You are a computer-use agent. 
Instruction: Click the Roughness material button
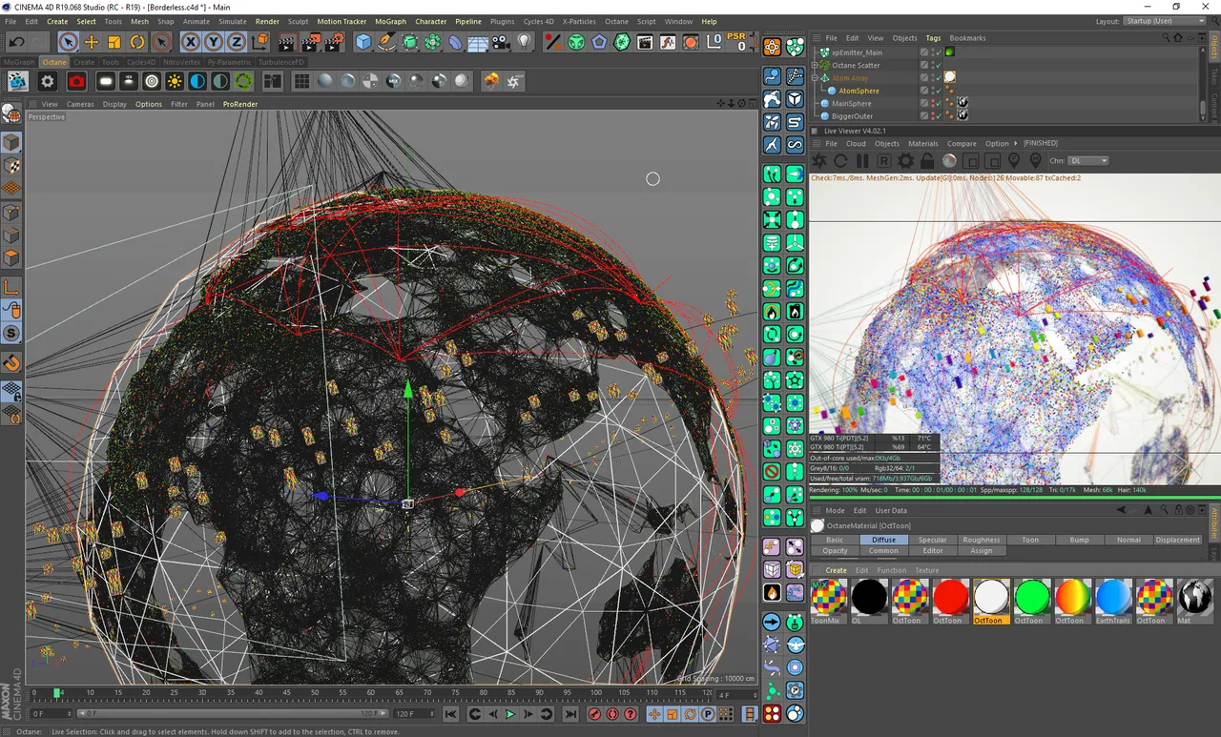(982, 540)
